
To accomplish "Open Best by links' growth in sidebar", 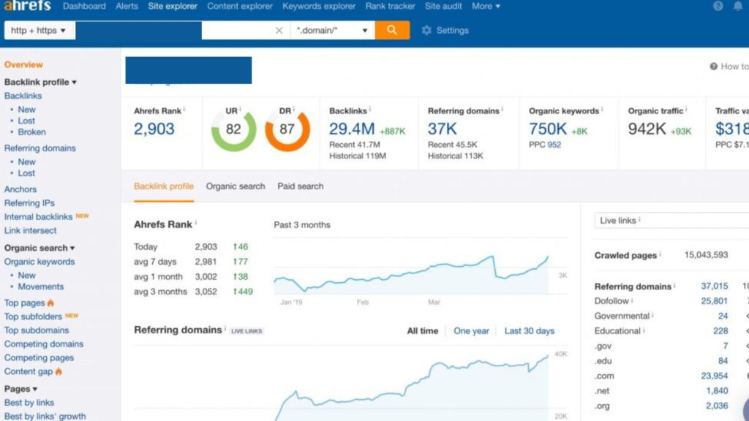I will (45, 416).
